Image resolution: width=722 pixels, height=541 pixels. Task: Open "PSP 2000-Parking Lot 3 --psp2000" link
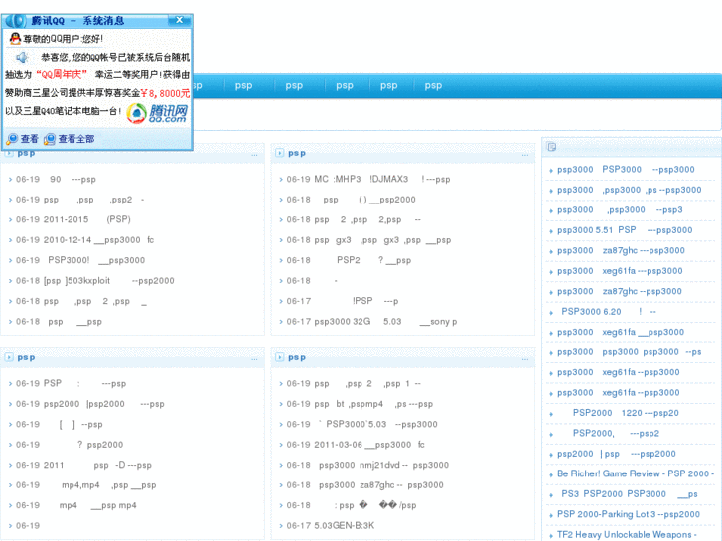click(628, 514)
